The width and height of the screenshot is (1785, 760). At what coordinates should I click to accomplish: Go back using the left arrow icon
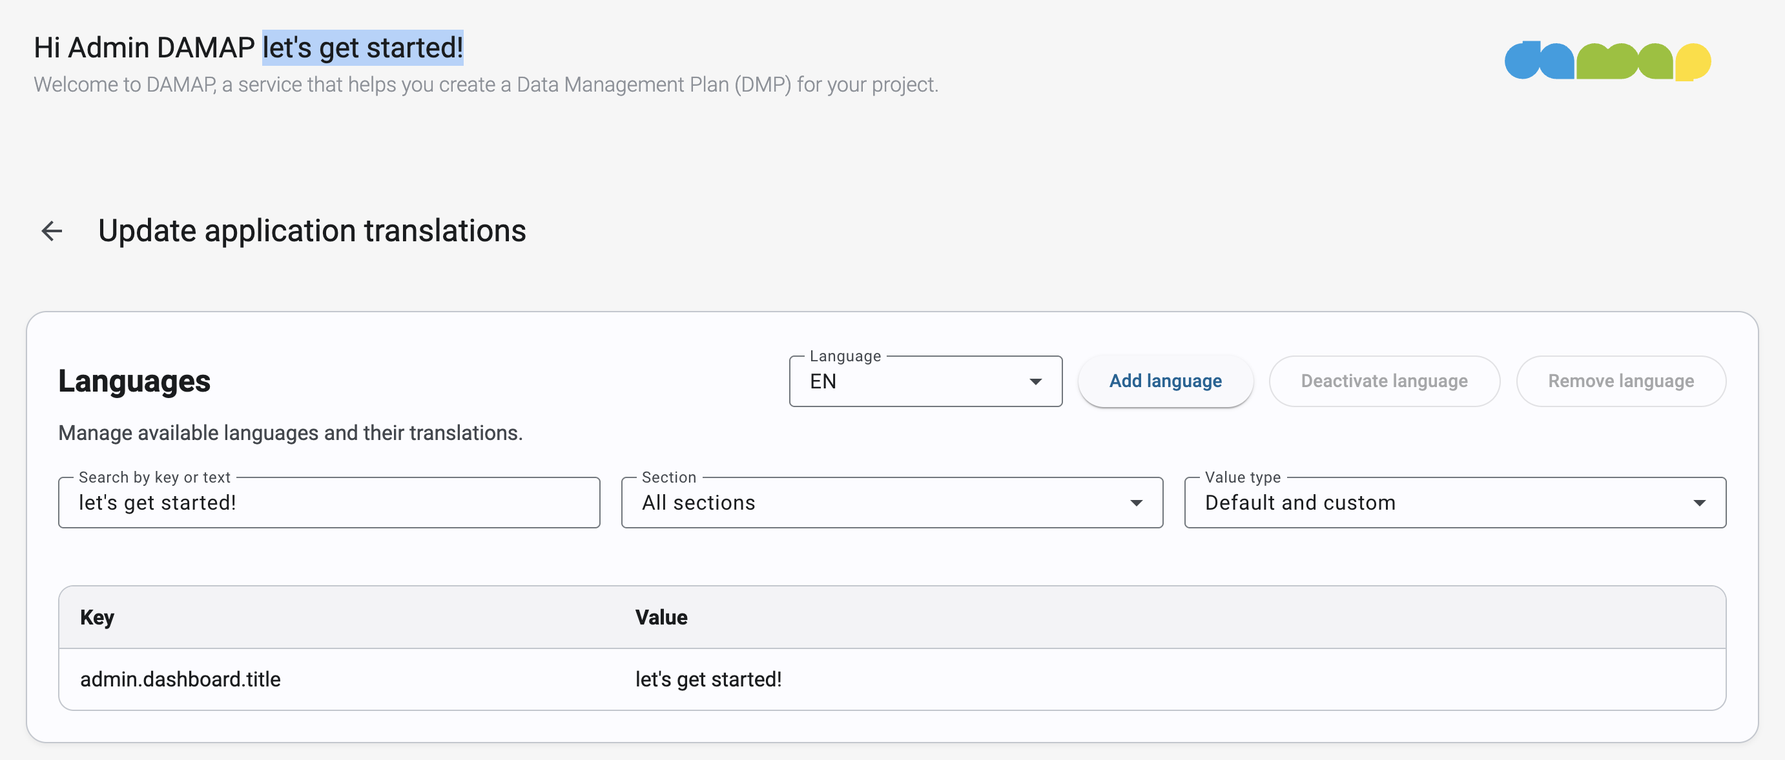pos(52,230)
